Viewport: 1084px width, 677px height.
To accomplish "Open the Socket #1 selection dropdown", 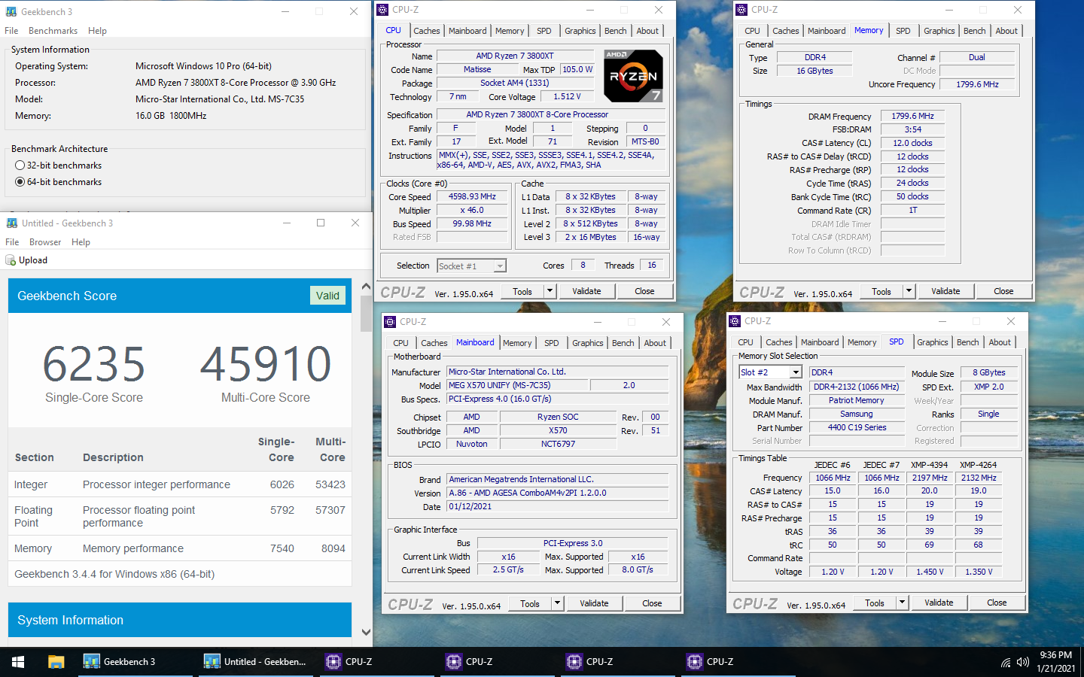I will click(500, 266).
